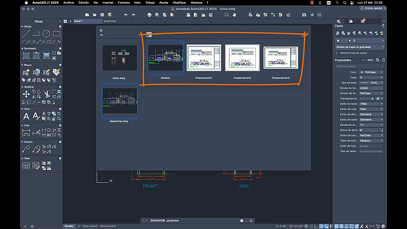Viewport: 407px width, 229px height.
Task: Click the Open file toolbar icon
Action: [95, 15]
